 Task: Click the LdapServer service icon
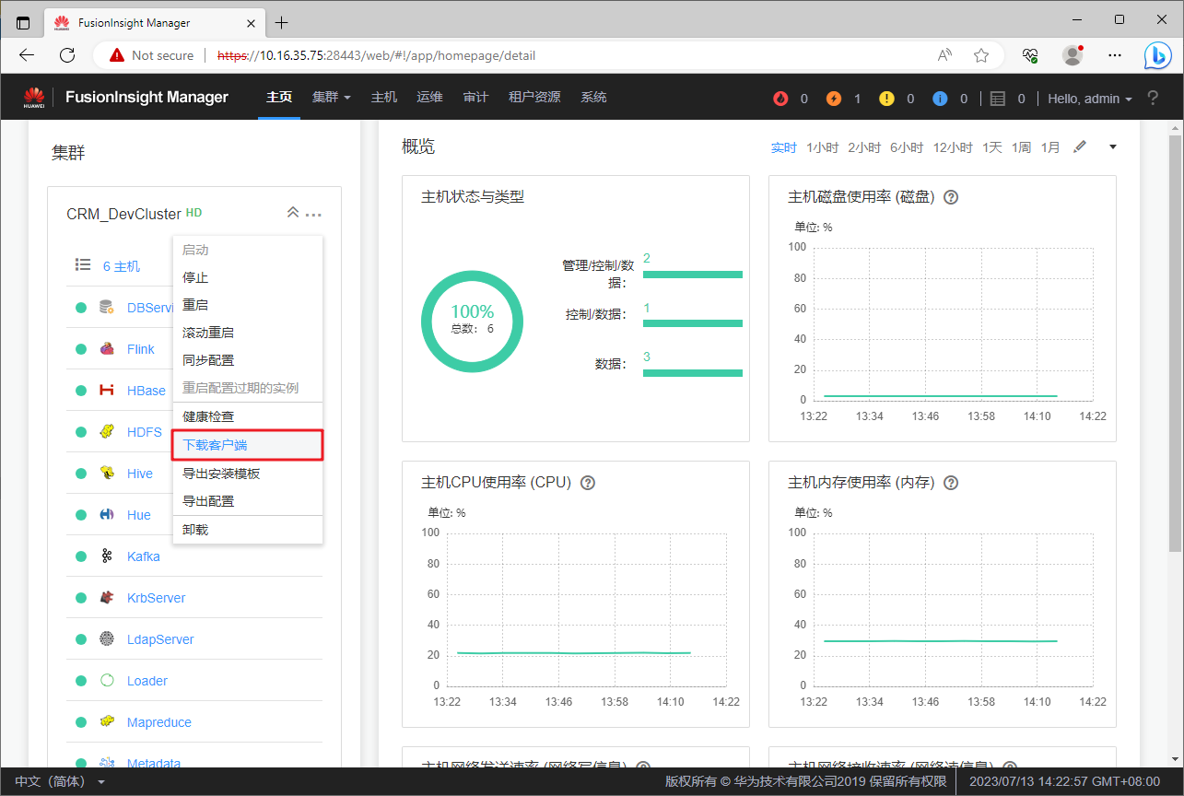[107, 639]
